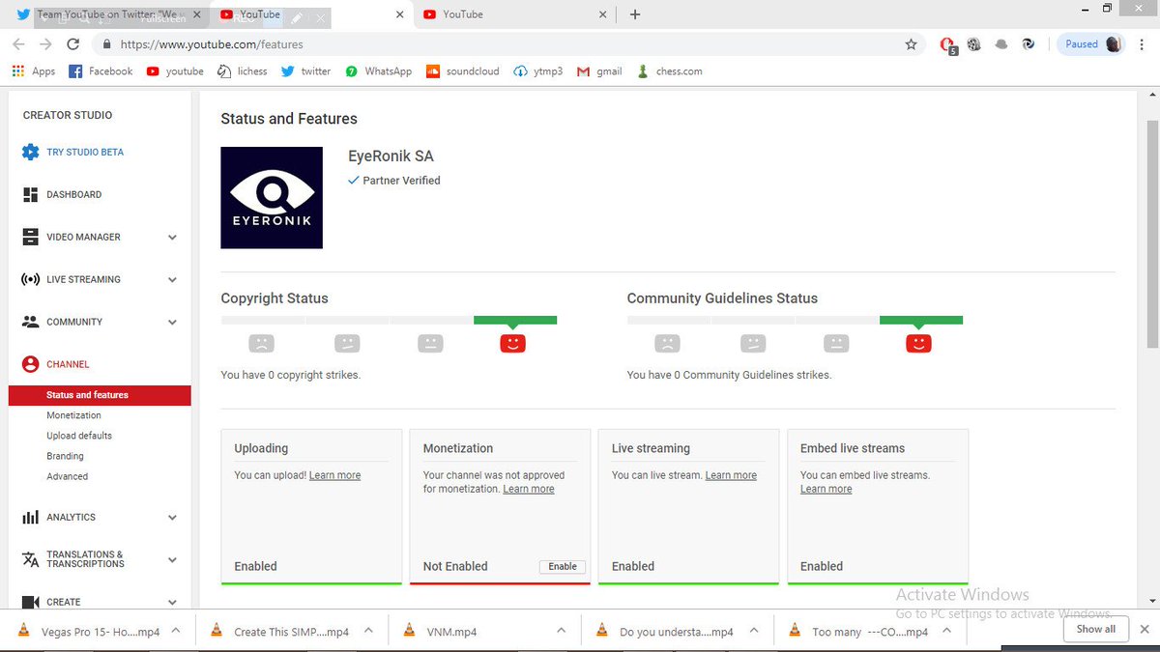Click the happy face Copyright Status icon

coord(512,342)
